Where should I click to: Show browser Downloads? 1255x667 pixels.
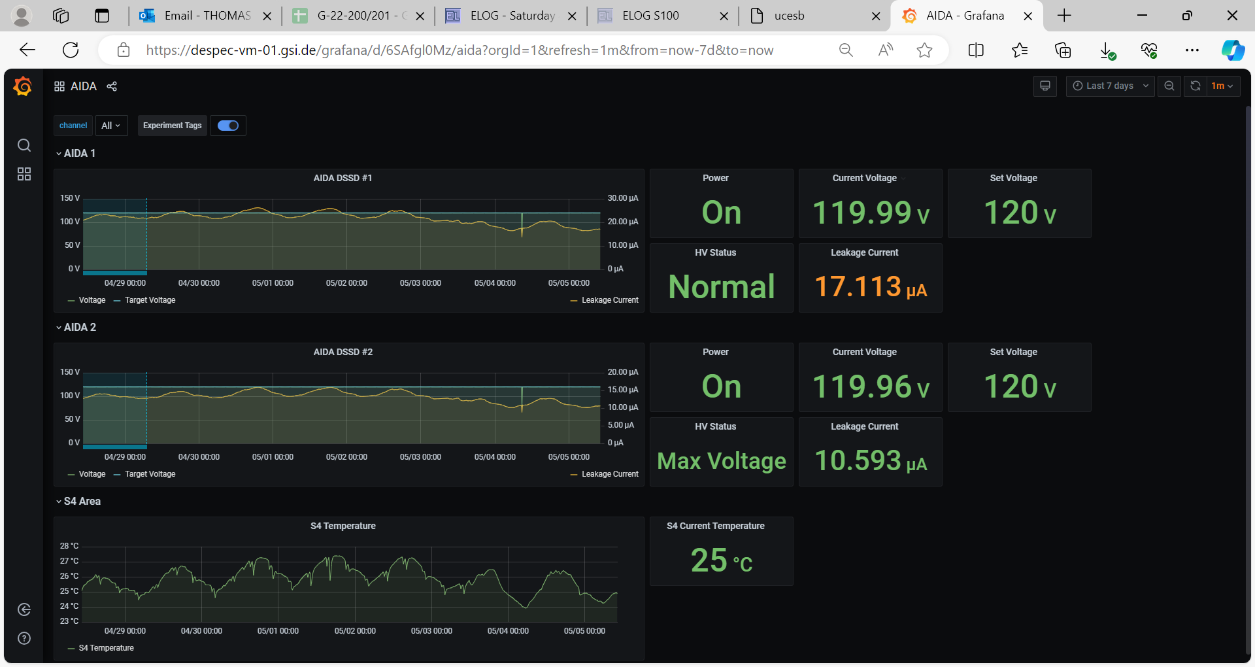tap(1106, 50)
